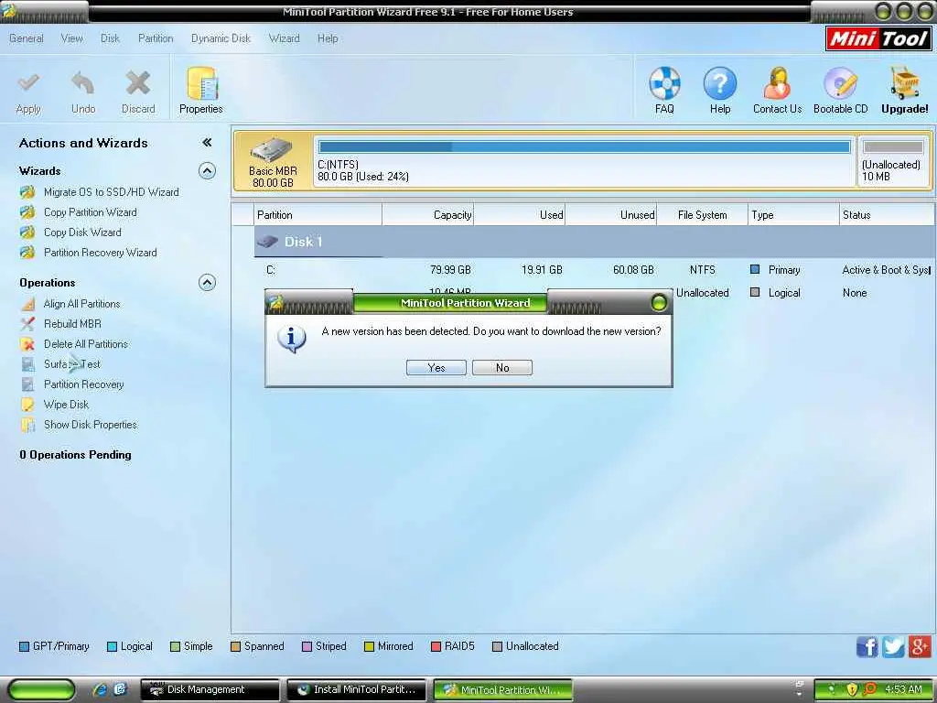Image resolution: width=937 pixels, height=703 pixels.
Task: Click the Apply checkmark toolbar icon
Action: pyautogui.click(x=28, y=83)
